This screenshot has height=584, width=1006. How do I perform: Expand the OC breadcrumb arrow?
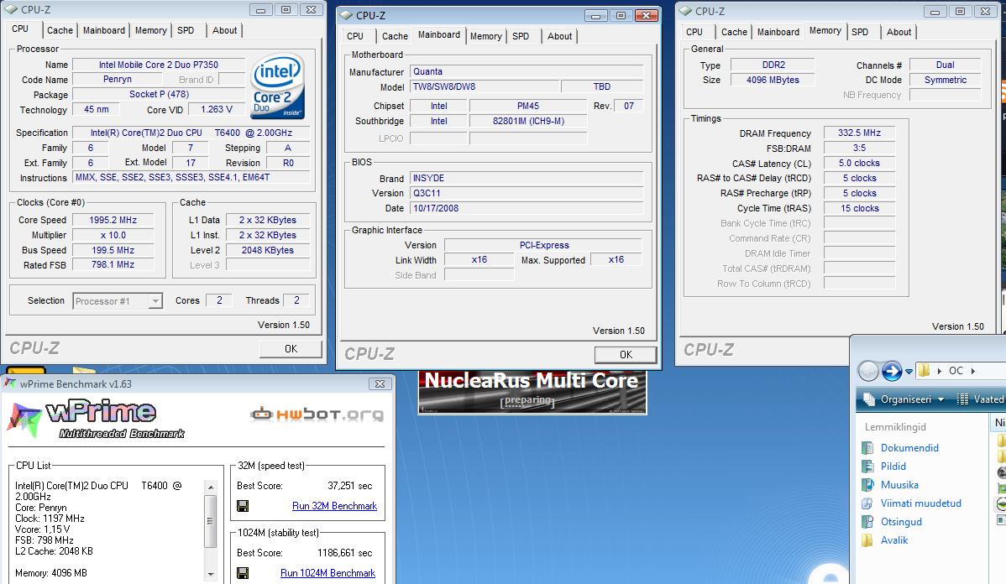pos(972,371)
